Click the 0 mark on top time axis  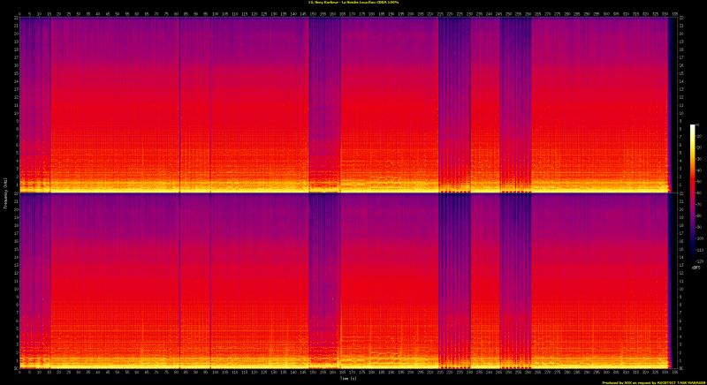tap(19, 13)
